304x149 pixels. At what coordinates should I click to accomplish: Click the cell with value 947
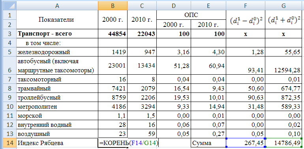click(x=142, y=52)
